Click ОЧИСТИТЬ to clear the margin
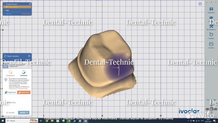218x123 pixels. [x=11, y=103]
